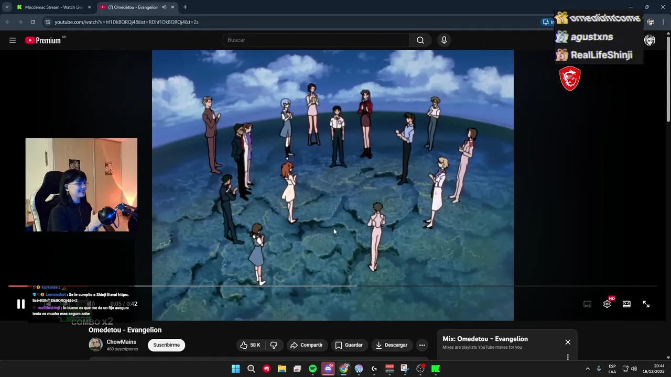The image size is (671, 377).
Task: Click Compartir share button
Action: point(307,345)
